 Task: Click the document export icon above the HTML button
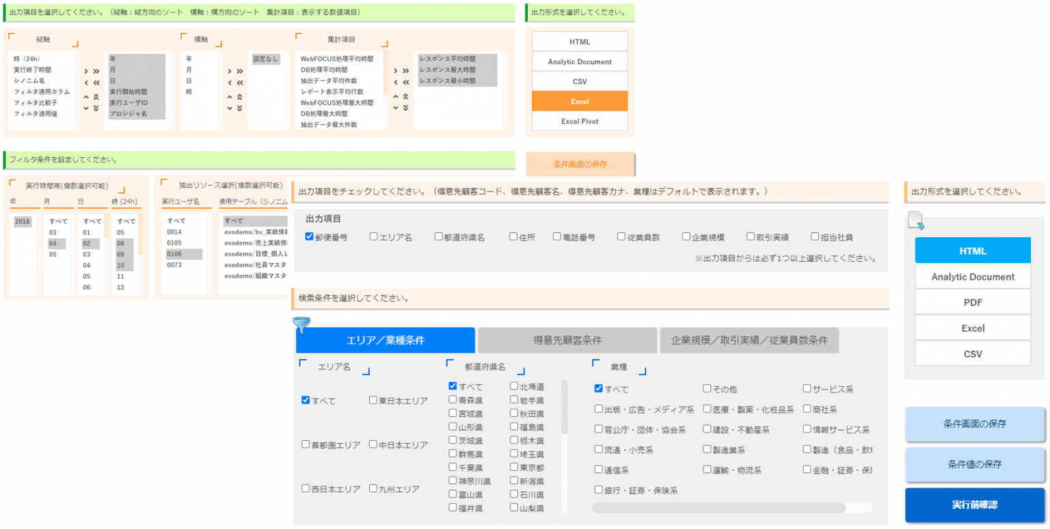tap(916, 219)
